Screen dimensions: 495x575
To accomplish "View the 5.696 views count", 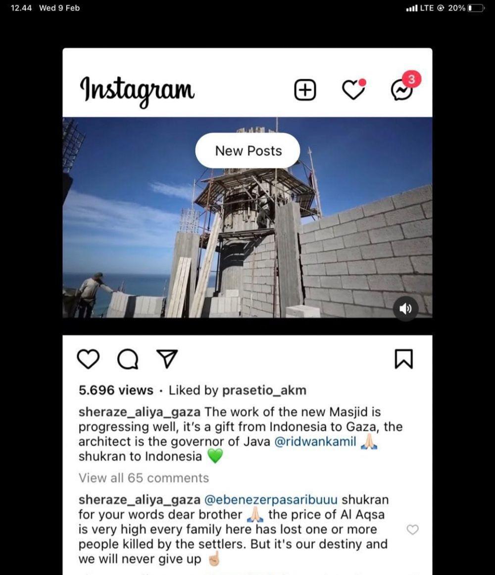I will (x=116, y=390).
